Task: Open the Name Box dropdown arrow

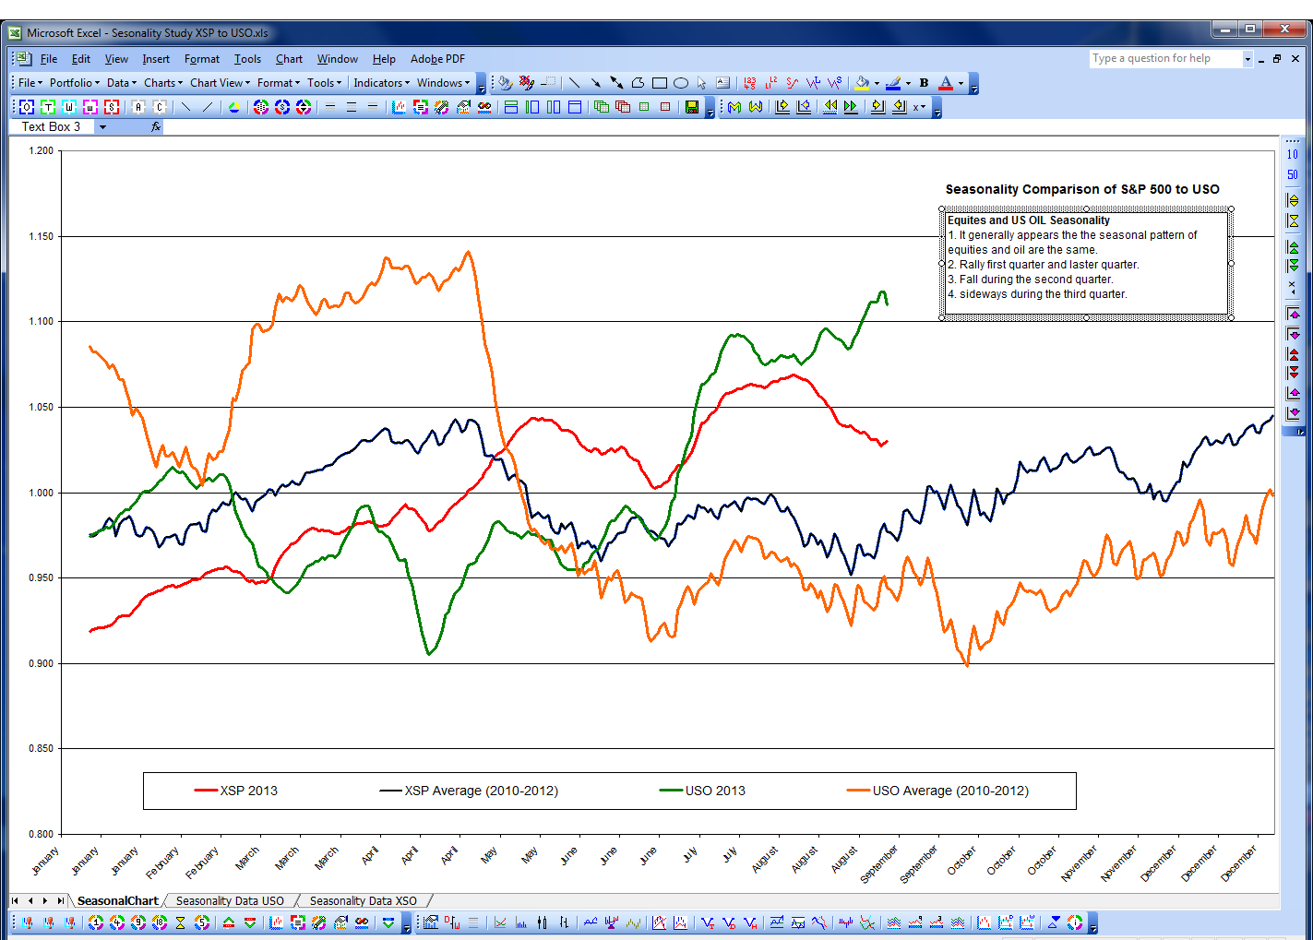Action: pyautogui.click(x=103, y=127)
